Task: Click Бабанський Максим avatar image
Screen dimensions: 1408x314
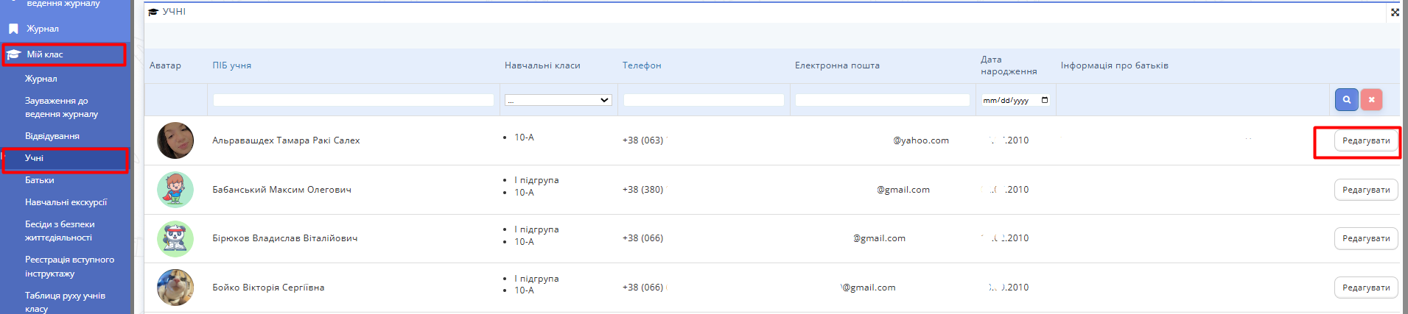Action: 175,190
